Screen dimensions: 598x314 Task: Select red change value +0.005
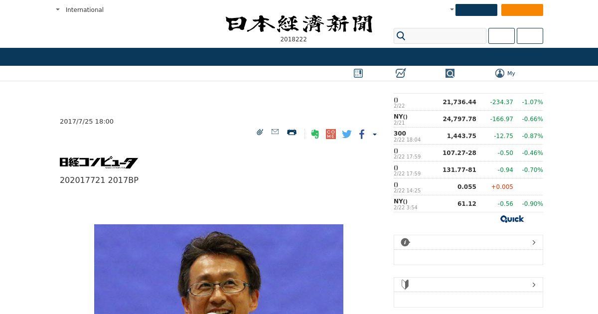pos(502,187)
